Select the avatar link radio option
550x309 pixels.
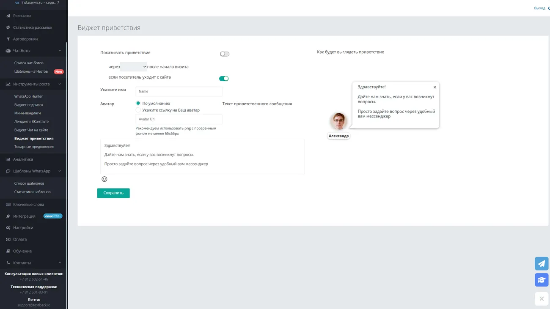pos(138,110)
